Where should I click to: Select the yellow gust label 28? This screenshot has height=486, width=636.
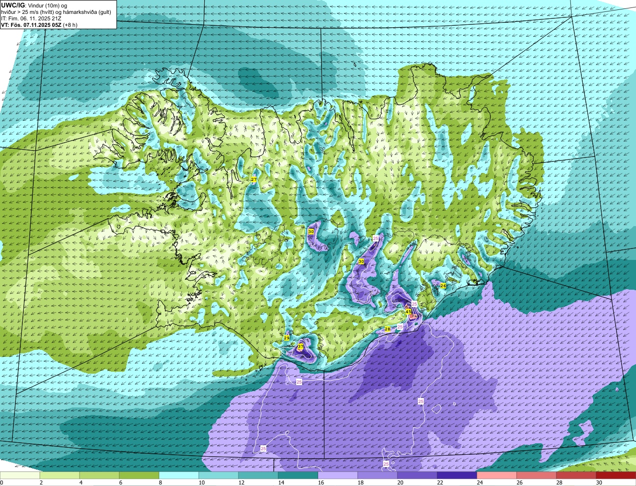(x=388, y=329)
